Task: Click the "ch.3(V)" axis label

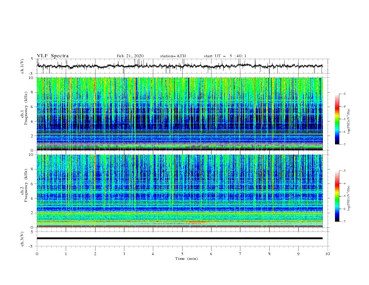Action: tap(22, 239)
